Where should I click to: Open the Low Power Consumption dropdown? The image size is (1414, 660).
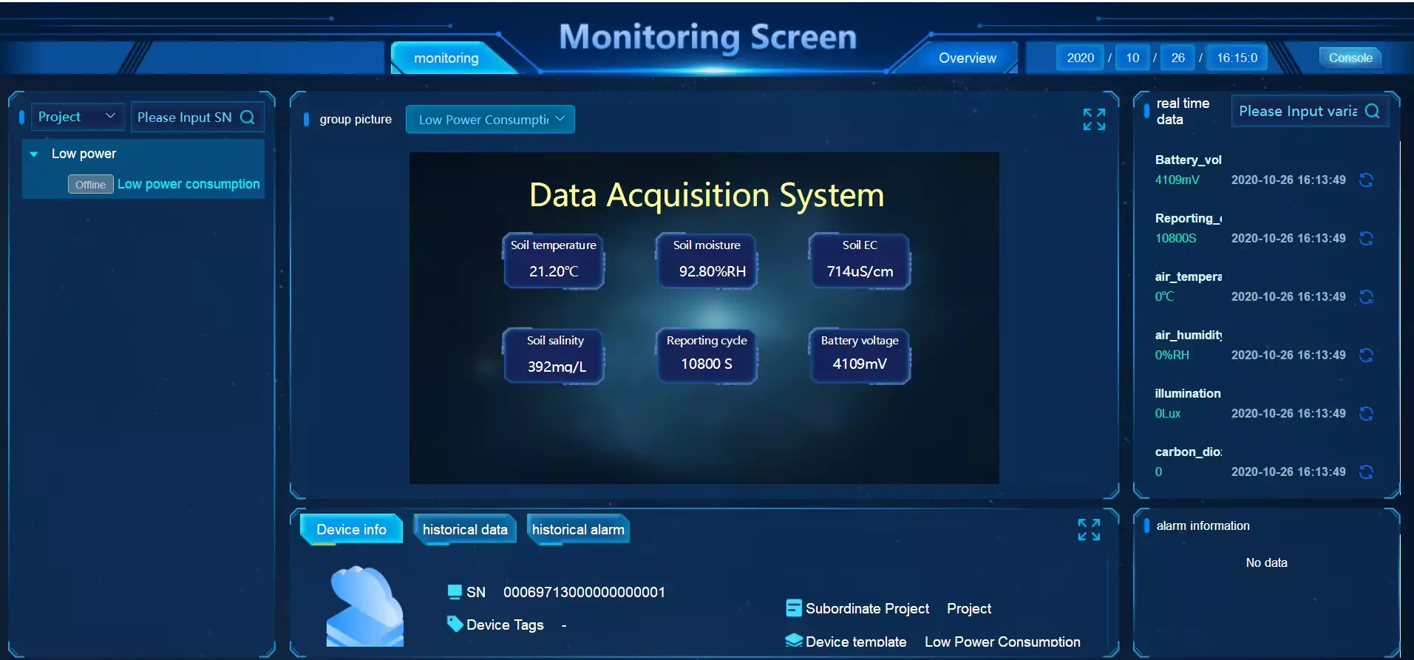[x=490, y=119]
